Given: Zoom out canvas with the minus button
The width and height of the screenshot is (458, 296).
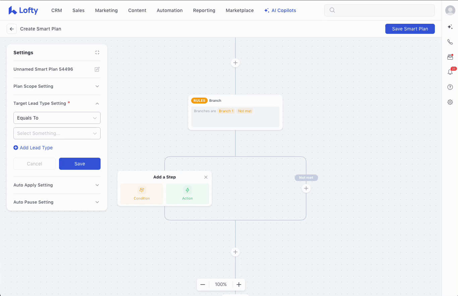Looking at the screenshot, I should coord(203,285).
